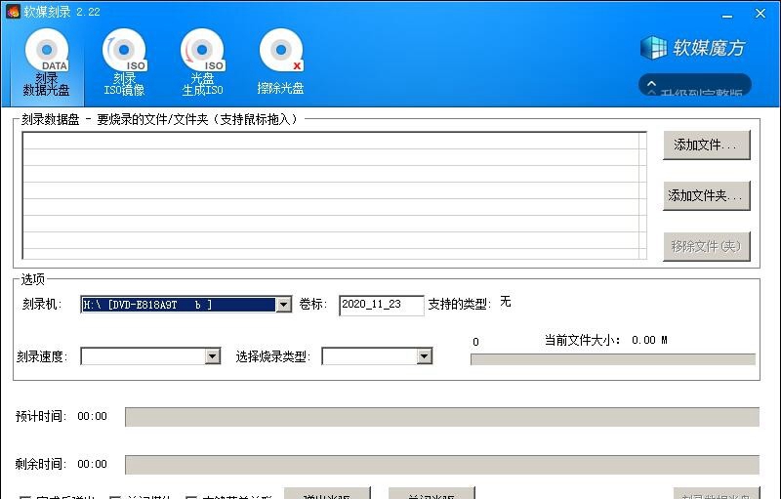Click the 软媒魔方 cube logo
Screen dimensions: 781x499
click(652, 48)
